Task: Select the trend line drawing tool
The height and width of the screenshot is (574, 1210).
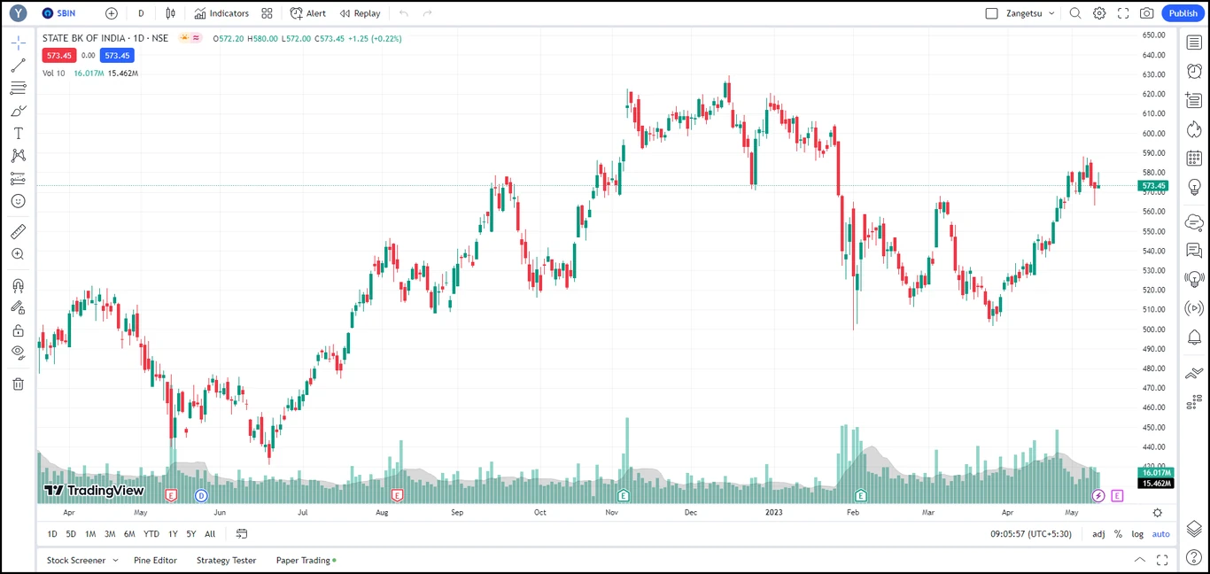Action: pyautogui.click(x=18, y=66)
